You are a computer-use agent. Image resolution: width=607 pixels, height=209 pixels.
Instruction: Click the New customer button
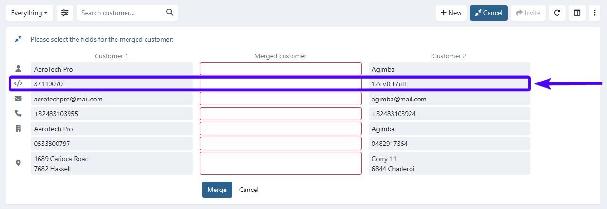tap(450, 13)
